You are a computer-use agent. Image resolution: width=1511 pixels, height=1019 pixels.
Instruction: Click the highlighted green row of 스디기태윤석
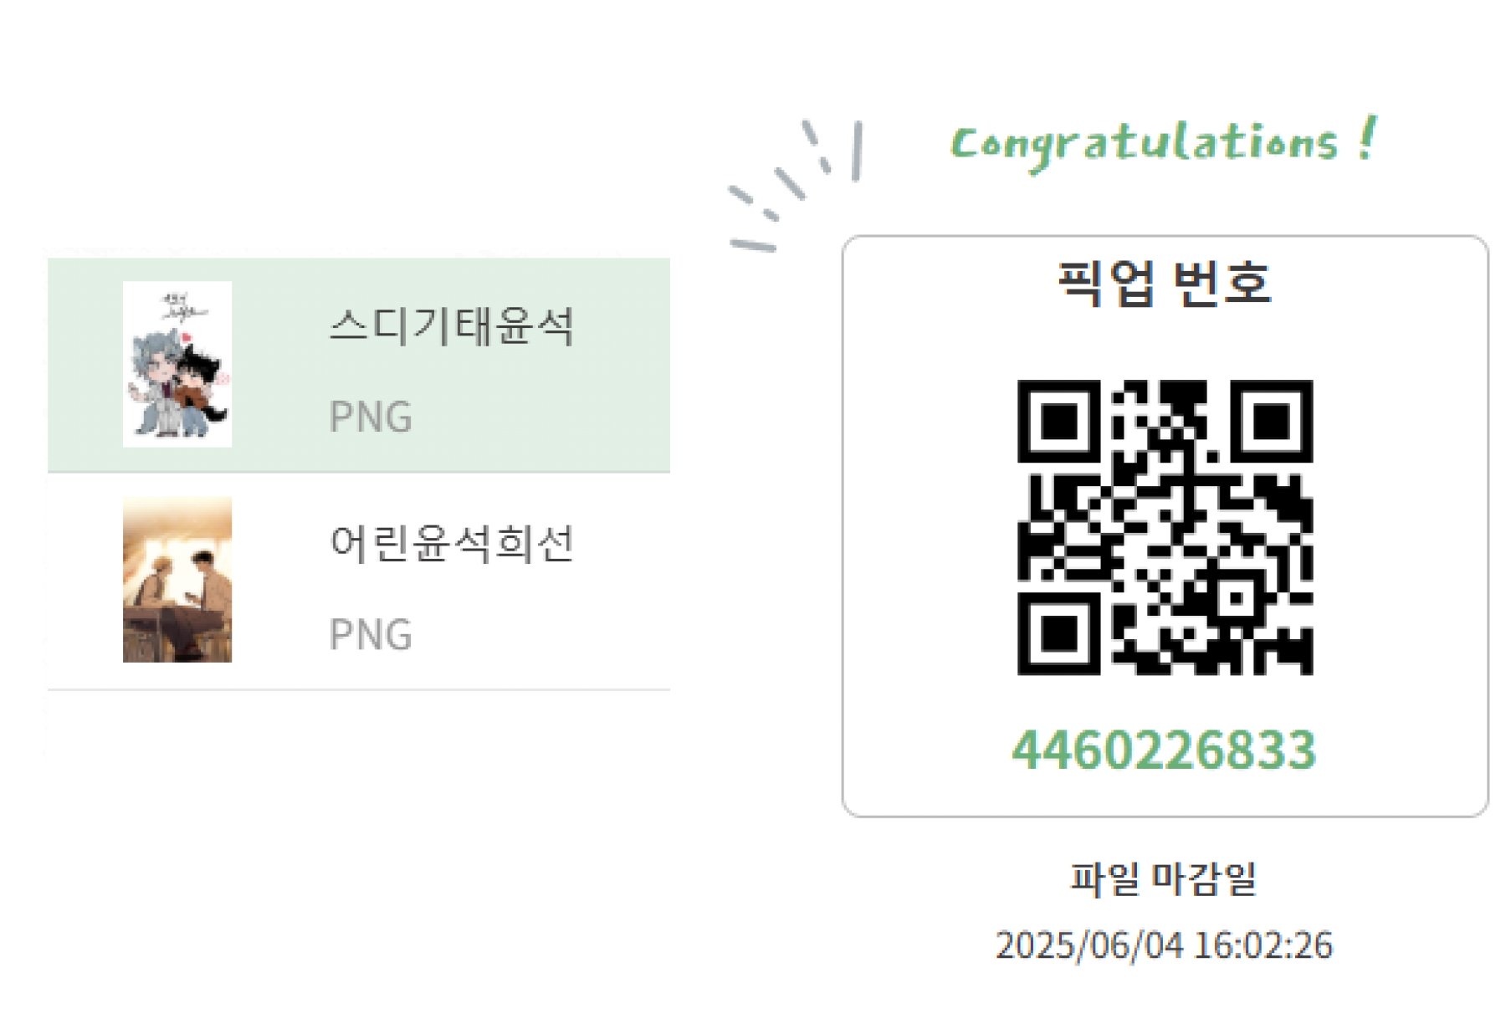click(359, 365)
